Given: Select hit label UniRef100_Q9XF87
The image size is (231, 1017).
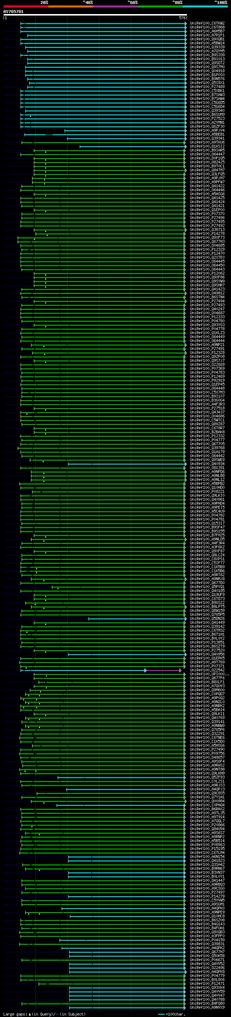Looking at the screenshot, I should pyautogui.click(x=207, y=551).
